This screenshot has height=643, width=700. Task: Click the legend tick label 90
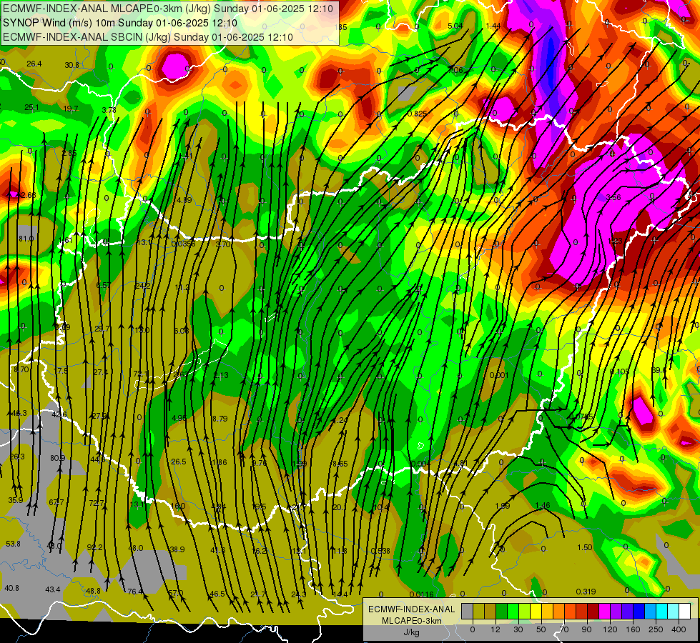[x=586, y=629]
